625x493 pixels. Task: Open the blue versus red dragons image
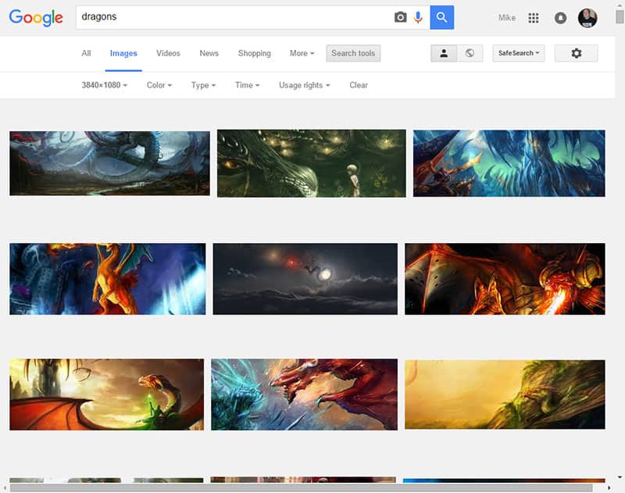coord(305,395)
